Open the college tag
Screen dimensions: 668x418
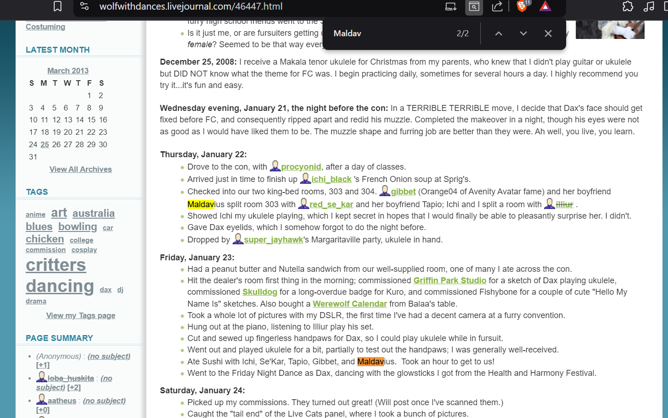click(82, 240)
